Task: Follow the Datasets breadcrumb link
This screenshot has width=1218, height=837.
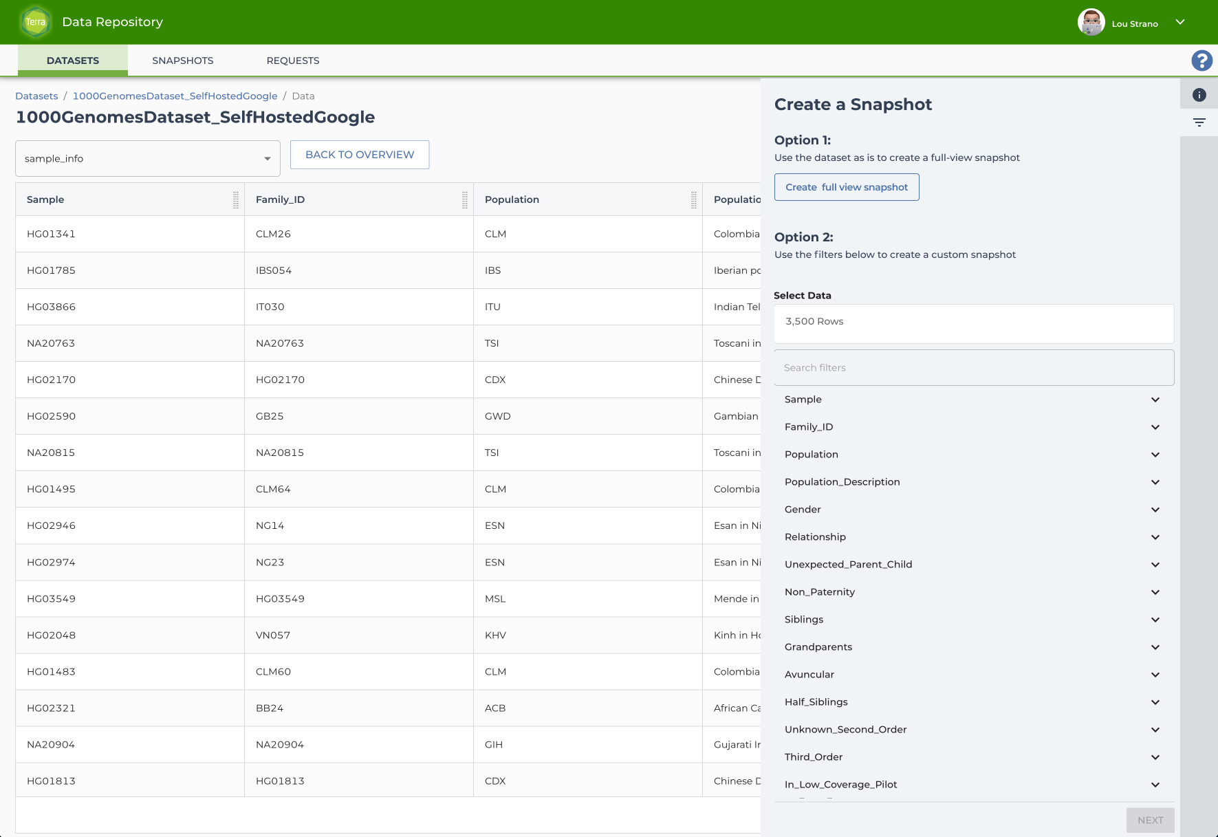Action: click(x=36, y=96)
